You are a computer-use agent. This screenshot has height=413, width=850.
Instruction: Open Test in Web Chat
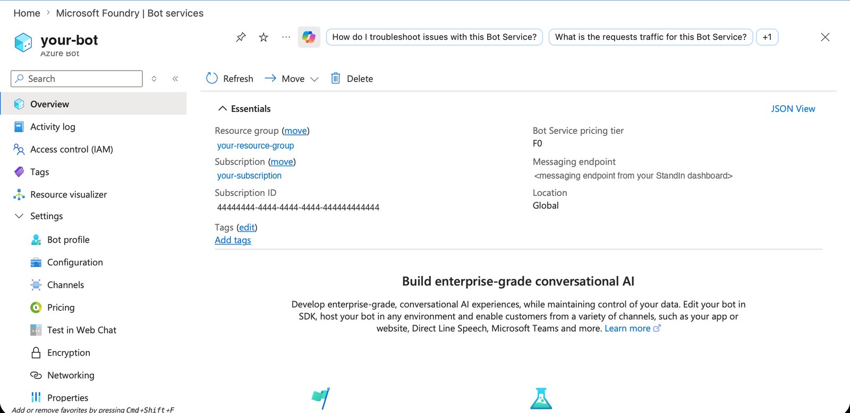(x=82, y=330)
